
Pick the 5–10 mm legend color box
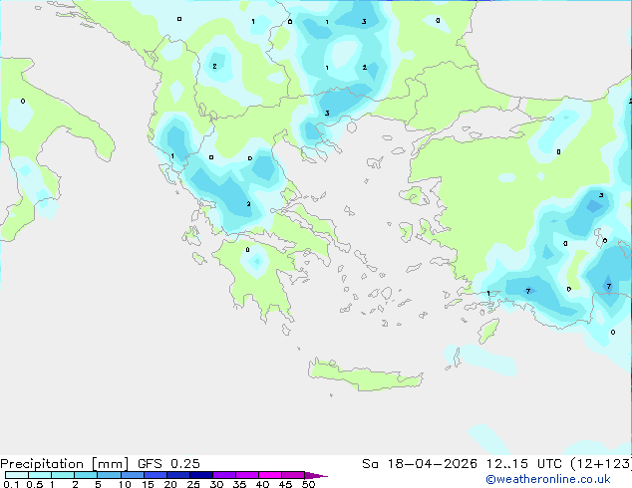tap(109, 475)
